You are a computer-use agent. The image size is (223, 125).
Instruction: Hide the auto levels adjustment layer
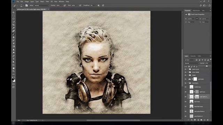[185, 79]
